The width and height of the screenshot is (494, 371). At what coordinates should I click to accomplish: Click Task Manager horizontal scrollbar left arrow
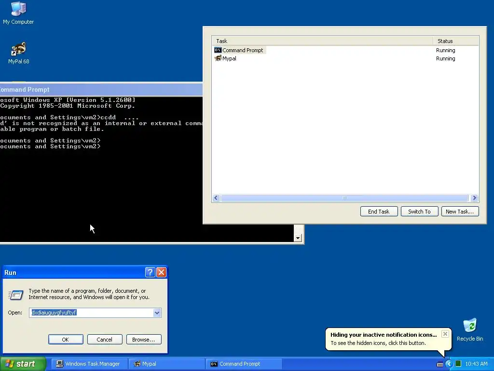click(216, 198)
